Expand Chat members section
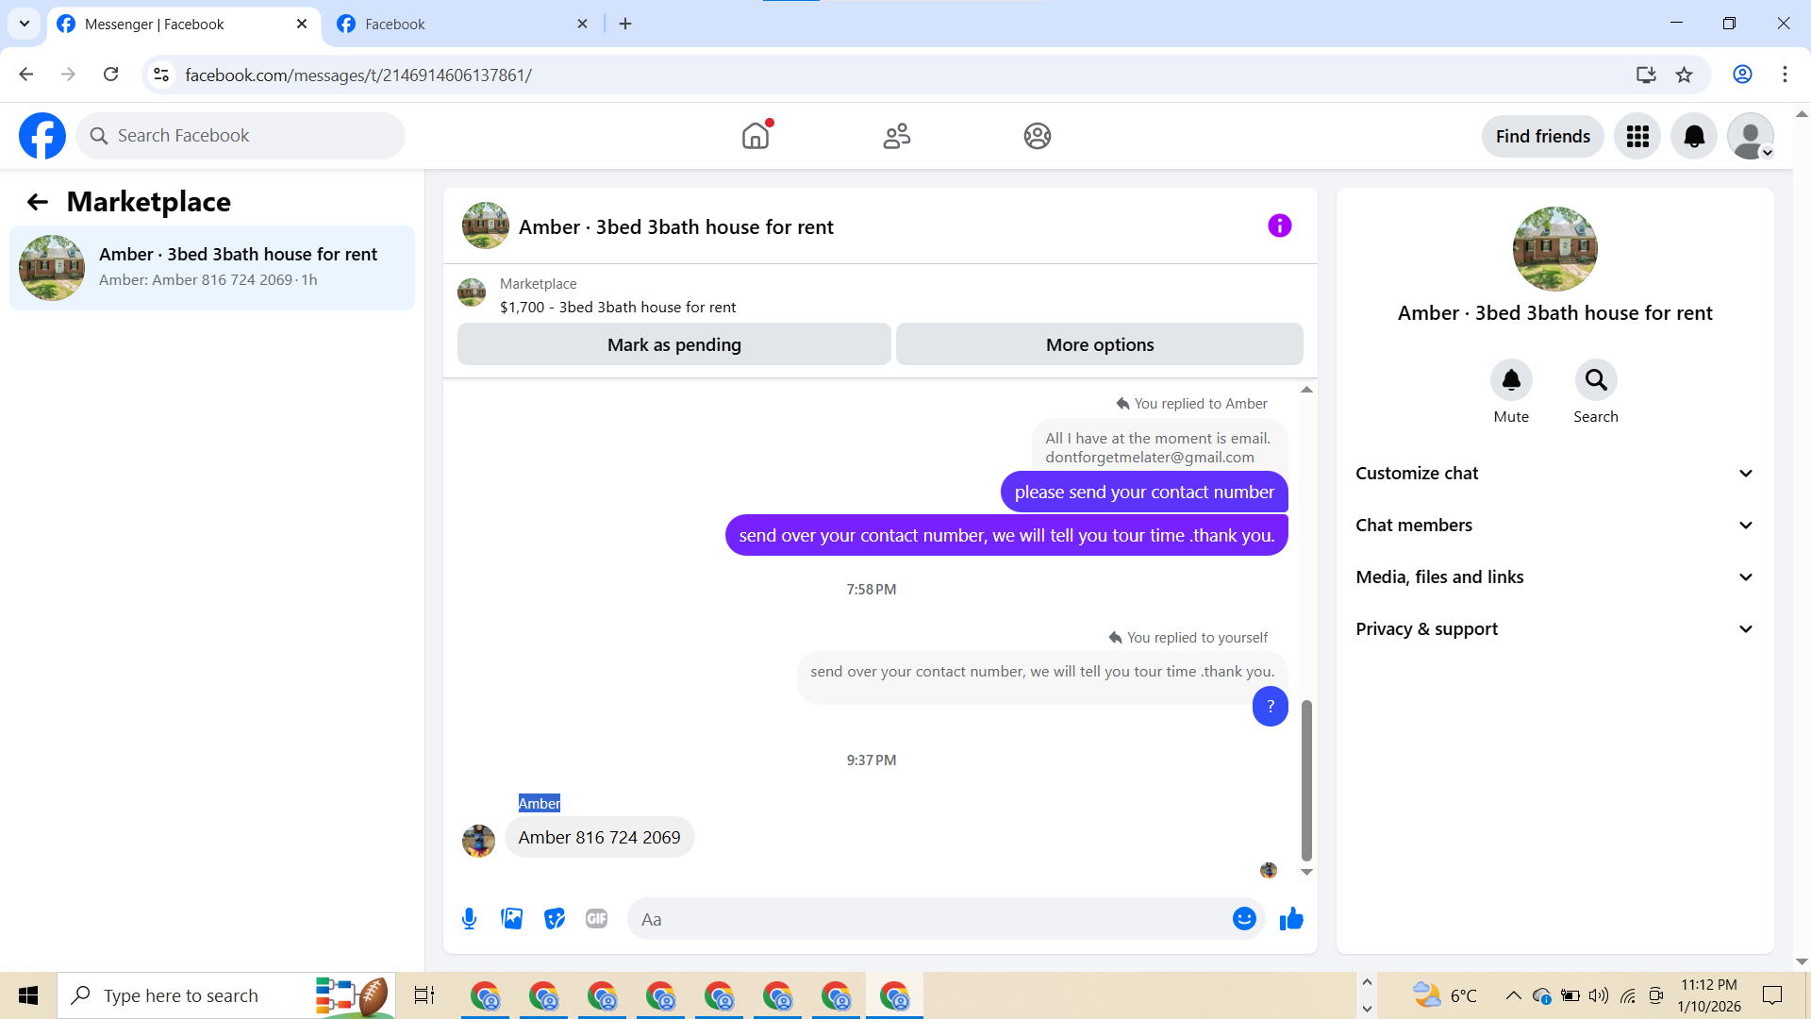1811x1019 pixels. [1554, 526]
